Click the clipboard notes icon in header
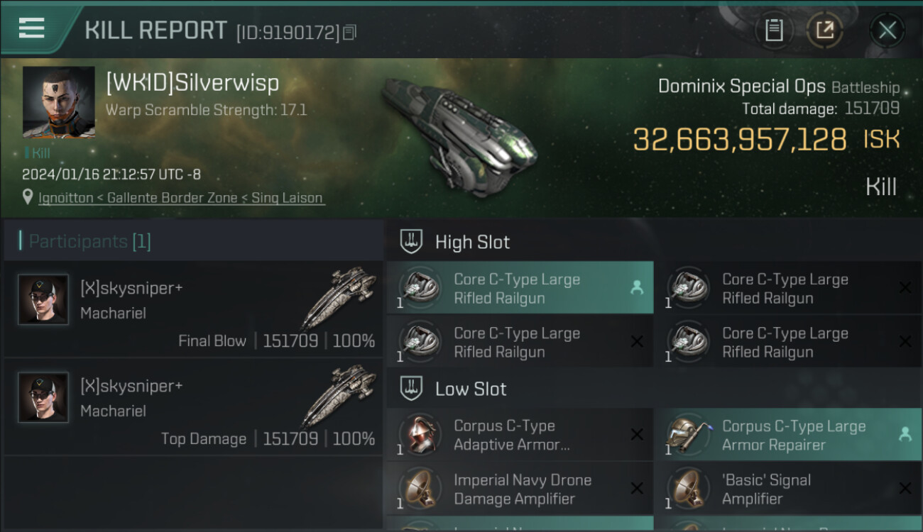923x532 pixels. coord(774,30)
